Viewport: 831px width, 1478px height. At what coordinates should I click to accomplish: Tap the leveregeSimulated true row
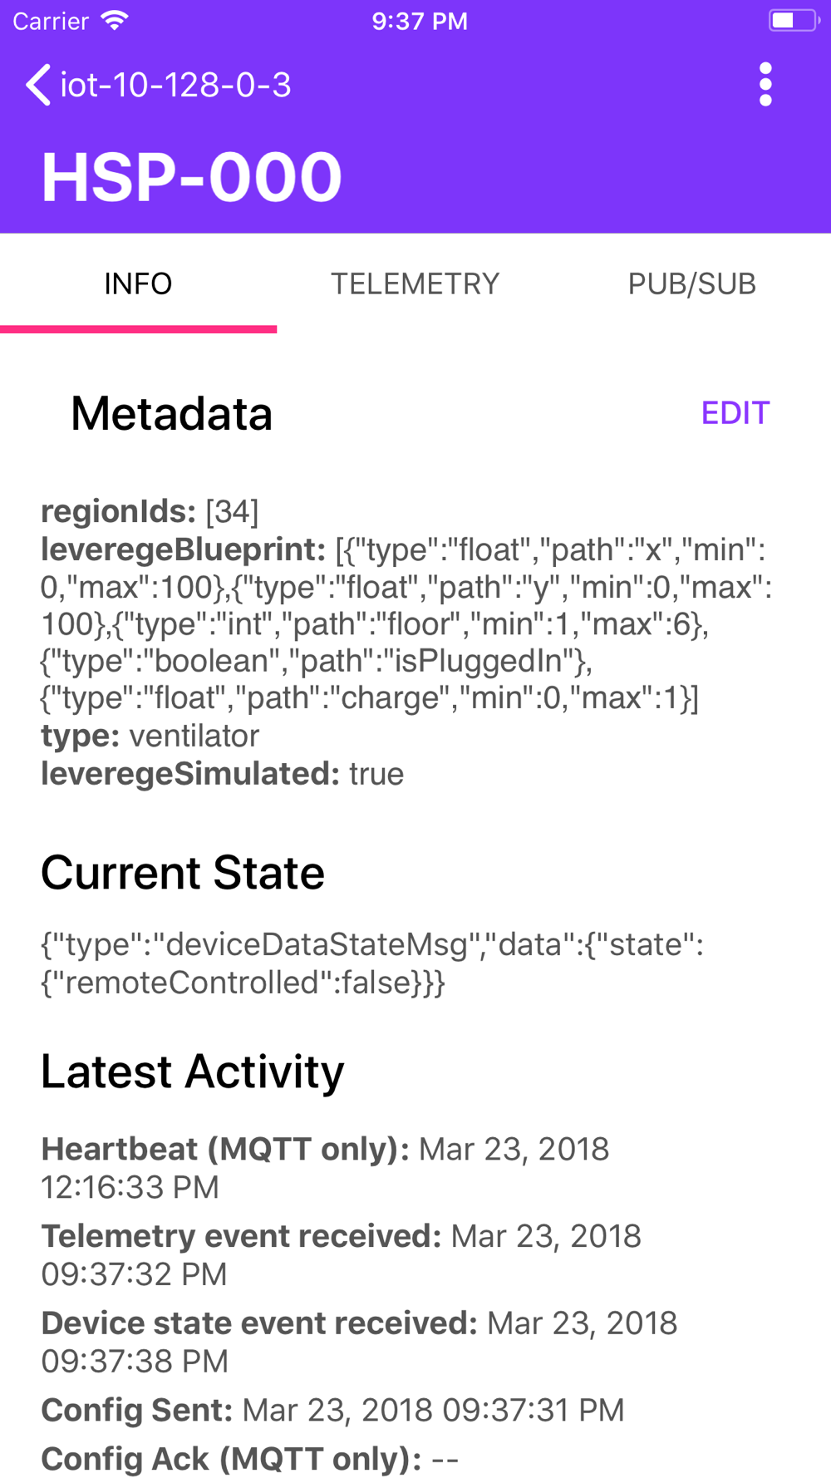point(223,774)
